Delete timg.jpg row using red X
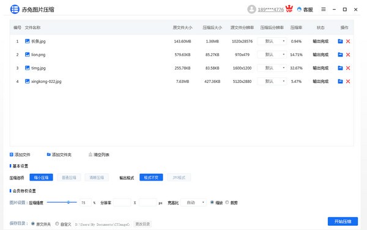The image size is (367, 230). [348, 68]
